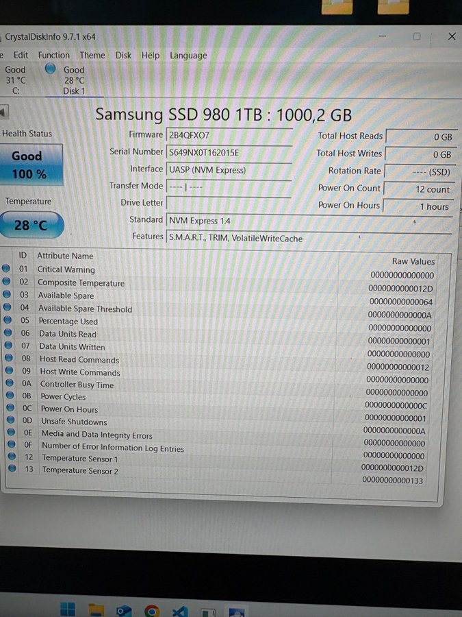
Task: Open Visual Studio Code from taskbar
Action: [x=180, y=610]
